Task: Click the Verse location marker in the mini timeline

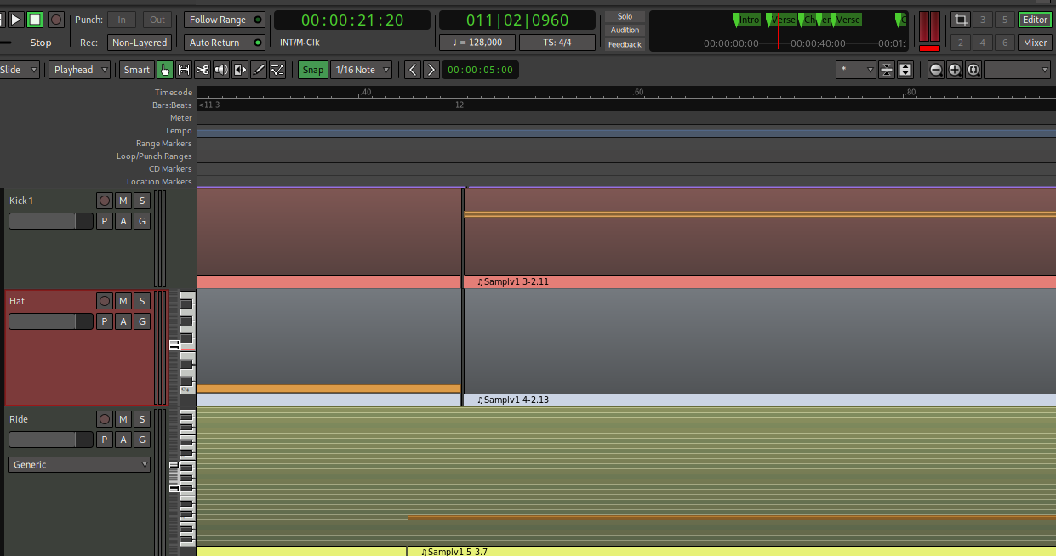Action: point(782,20)
